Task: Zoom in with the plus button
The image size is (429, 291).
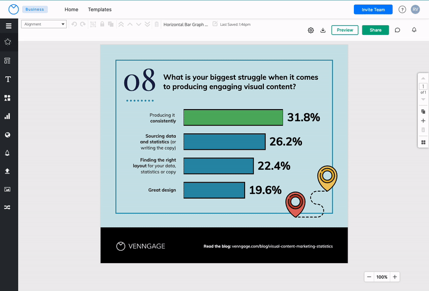Action: pyautogui.click(x=395, y=277)
